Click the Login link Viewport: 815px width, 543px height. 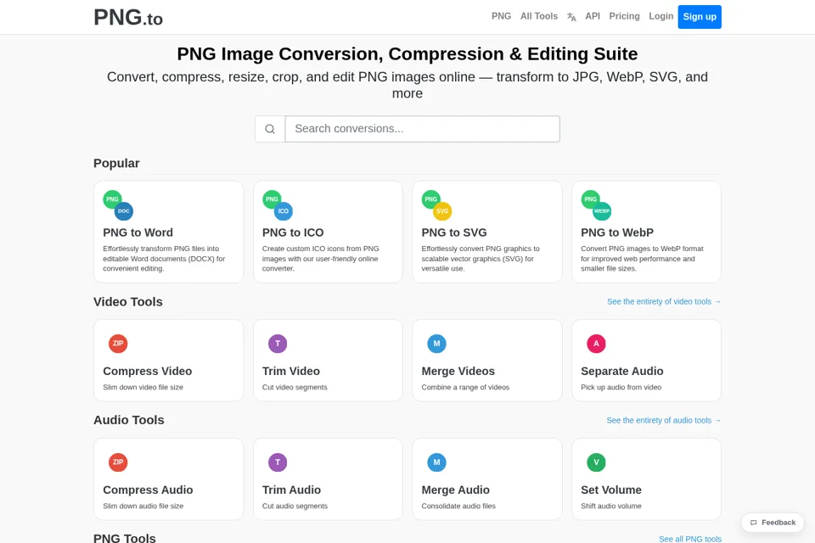pos(661,17)
